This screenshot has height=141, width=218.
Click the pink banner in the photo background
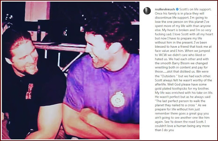coord(37,12)
